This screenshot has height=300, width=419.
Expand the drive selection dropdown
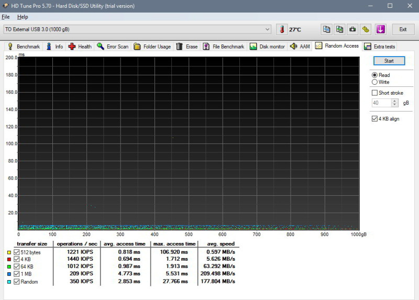267,29
